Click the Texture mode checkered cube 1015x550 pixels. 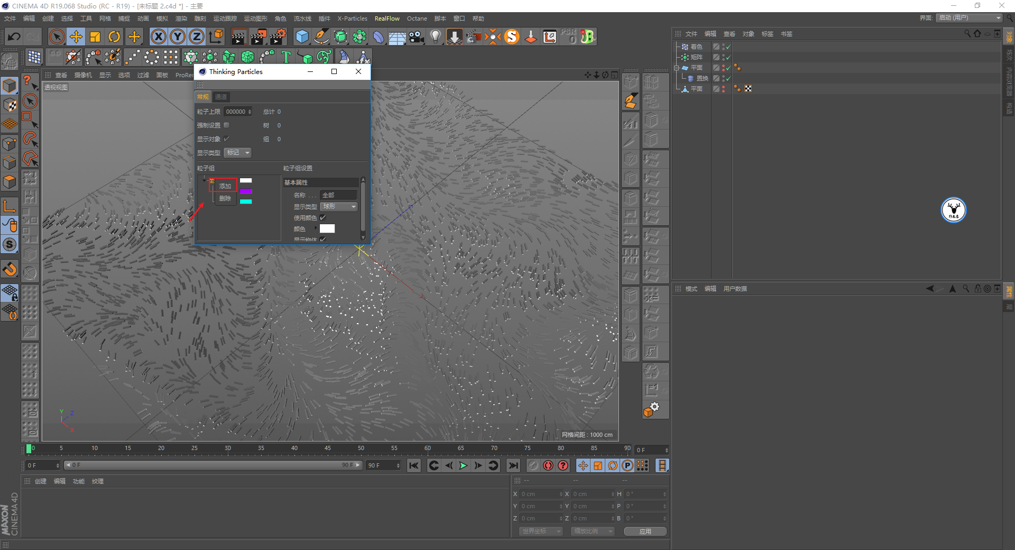click(x=10, y=105)
